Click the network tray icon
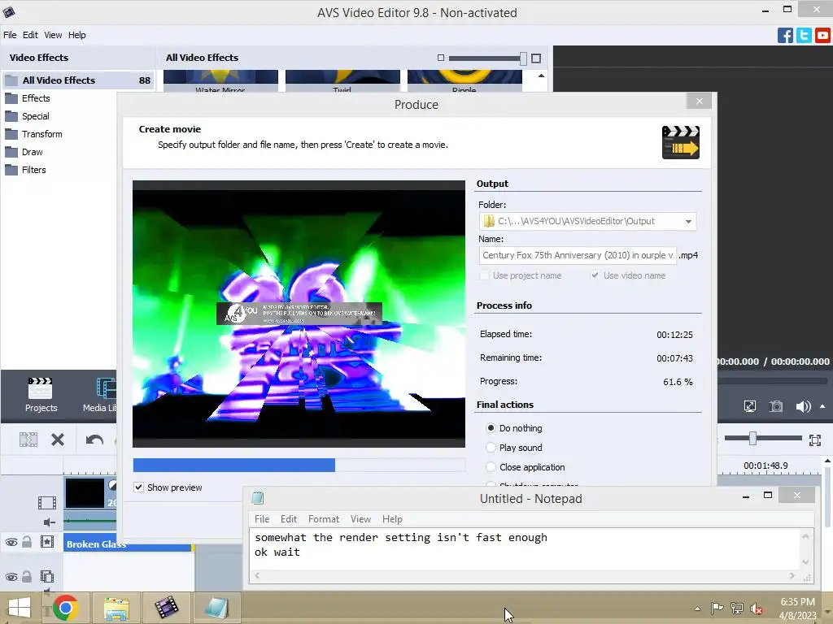This screenshot has width=833, height=624. 737,608
